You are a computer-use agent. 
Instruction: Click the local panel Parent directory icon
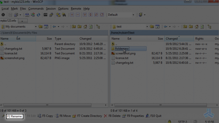point(74,27)
